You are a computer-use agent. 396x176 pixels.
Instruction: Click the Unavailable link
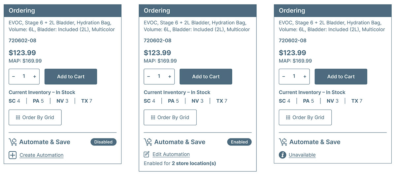pos(302,155)
